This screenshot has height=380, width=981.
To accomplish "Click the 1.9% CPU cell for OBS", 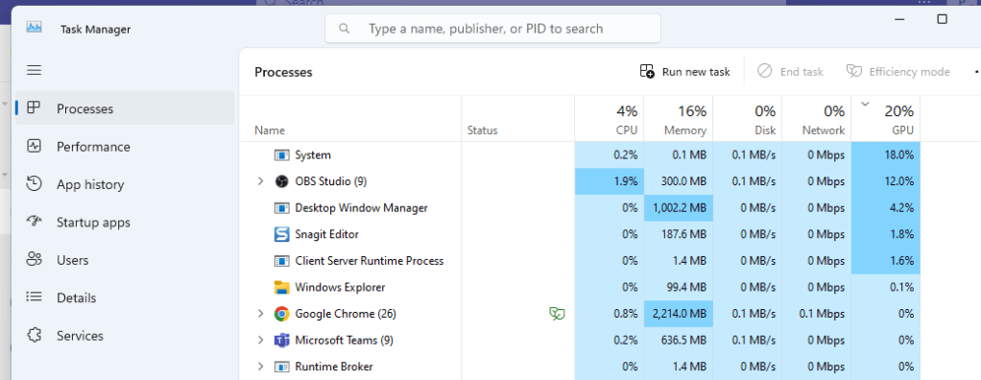I will coord(610,181).
